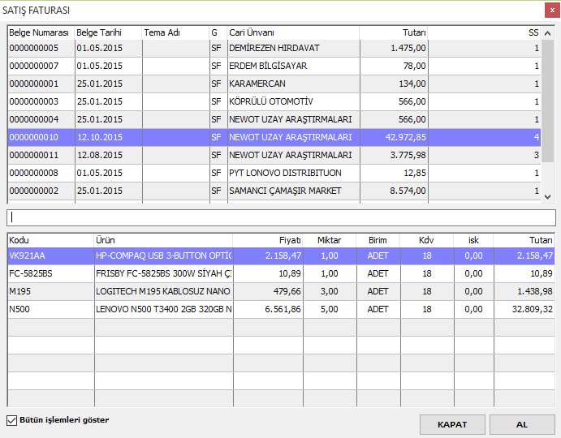Click the 5,00 quantity cell

[330, 310]
